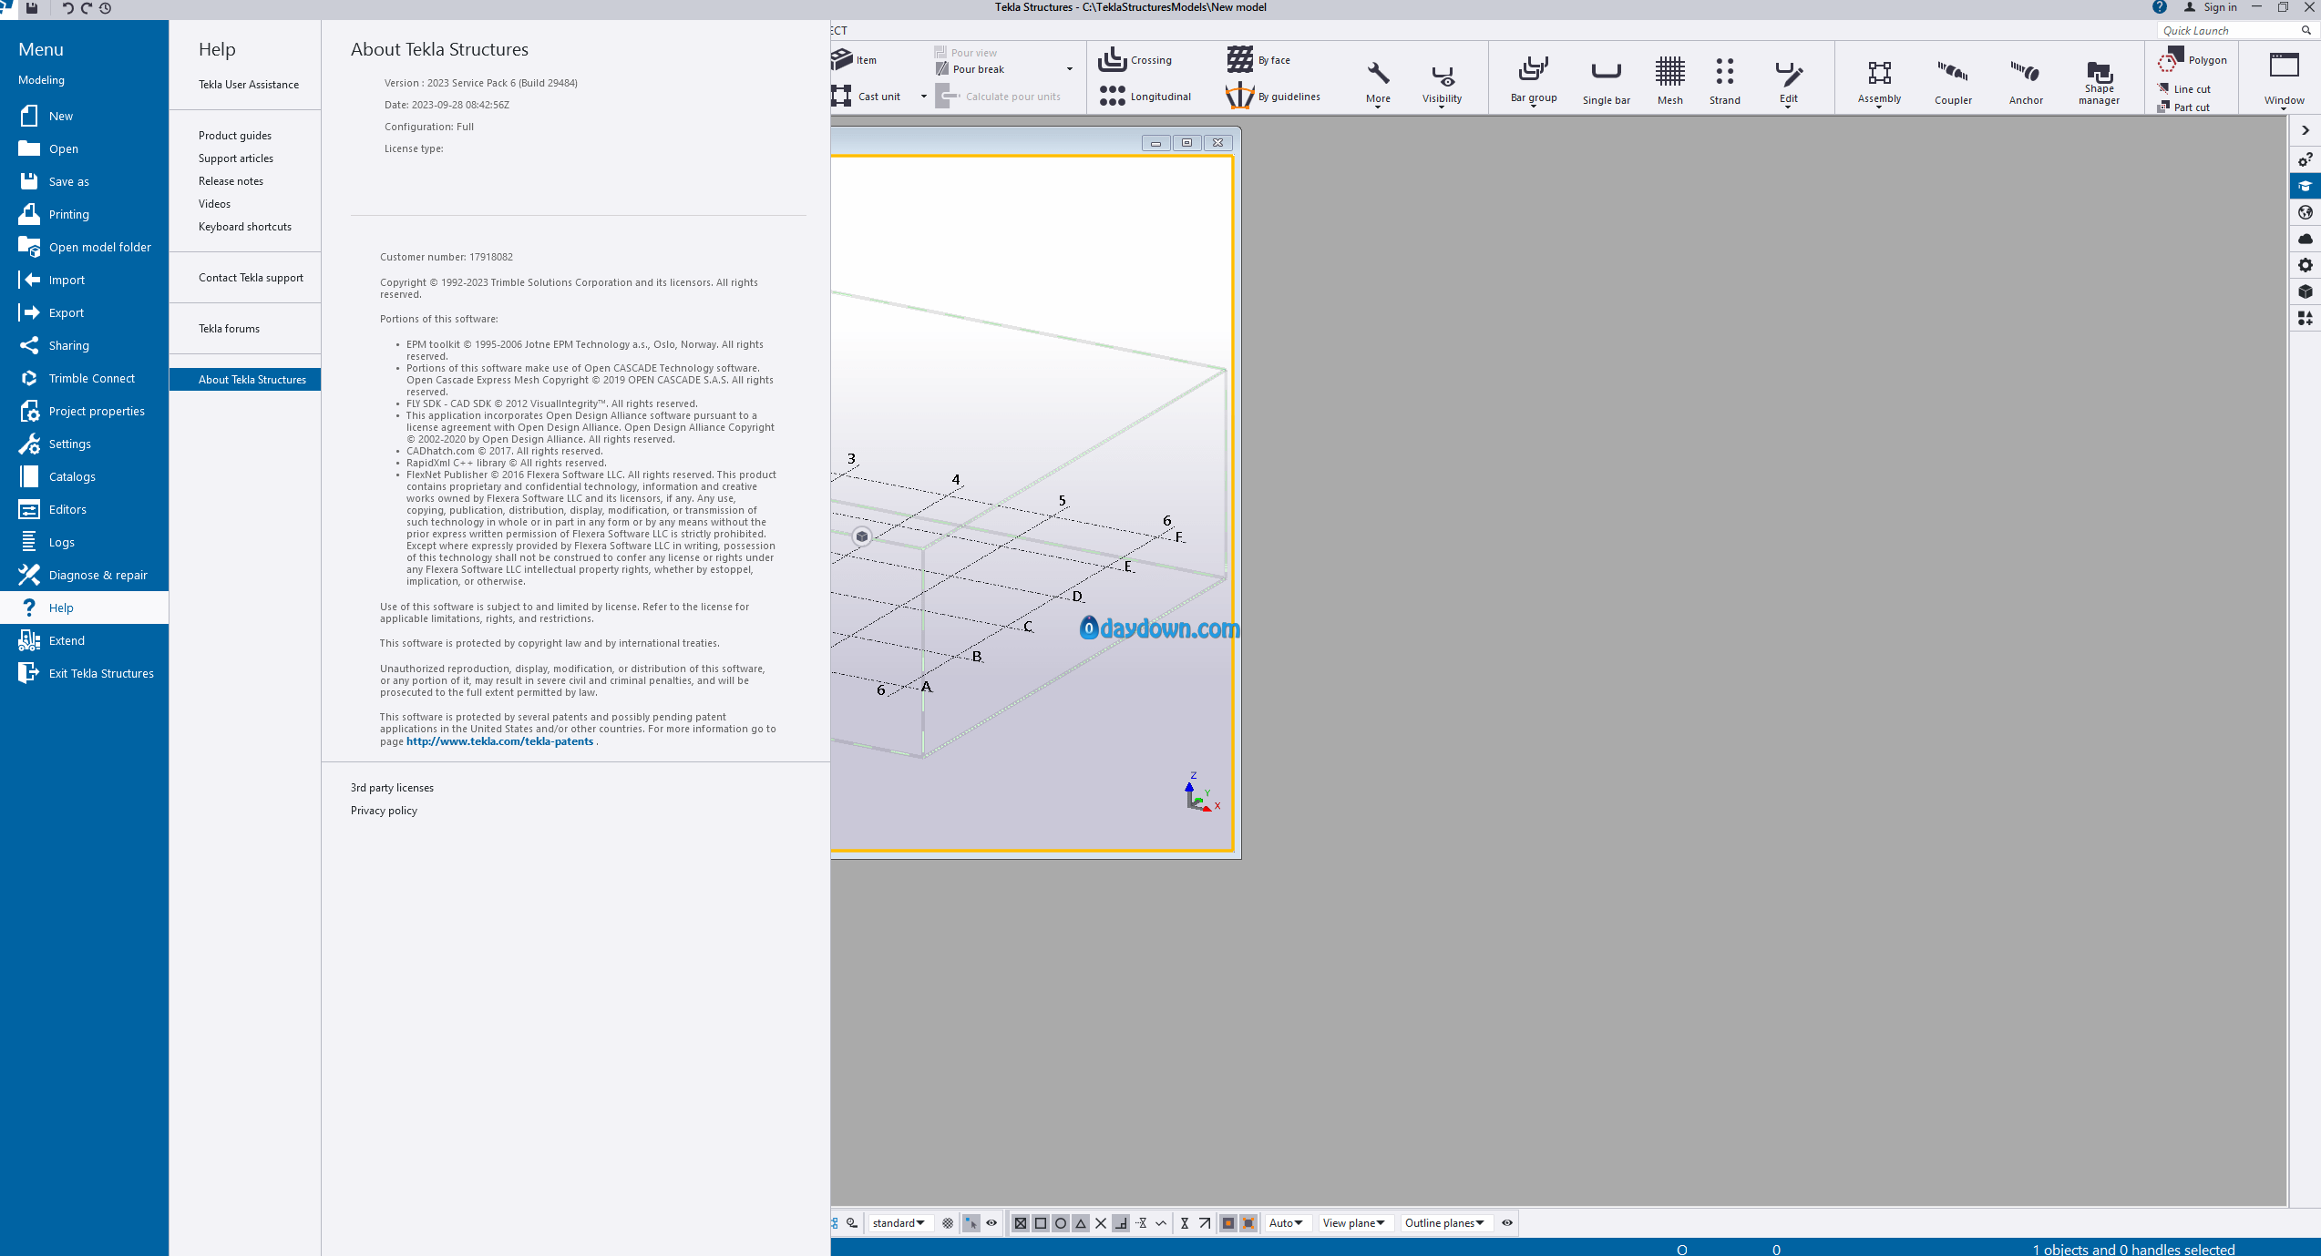Toggle snap to center points (circle) switch
Screen dimensions: 2321x1256
click(x=1061, y=1223)
